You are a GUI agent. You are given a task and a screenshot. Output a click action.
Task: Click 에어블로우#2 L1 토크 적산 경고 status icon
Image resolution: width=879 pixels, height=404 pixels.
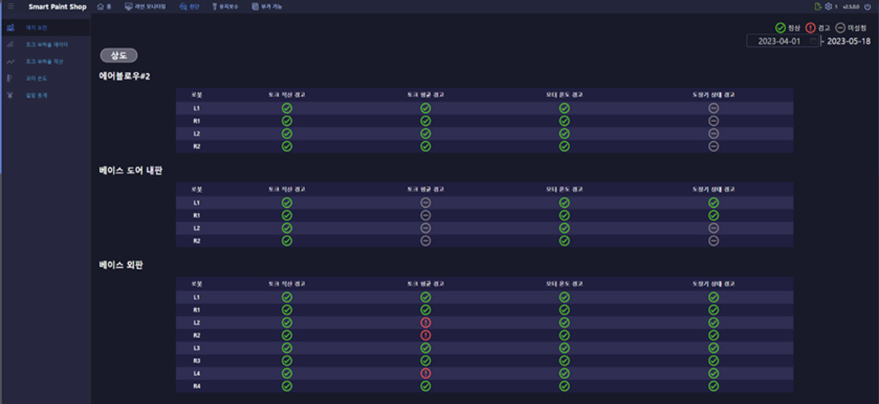pyautogui.click(x=287, y=108)
